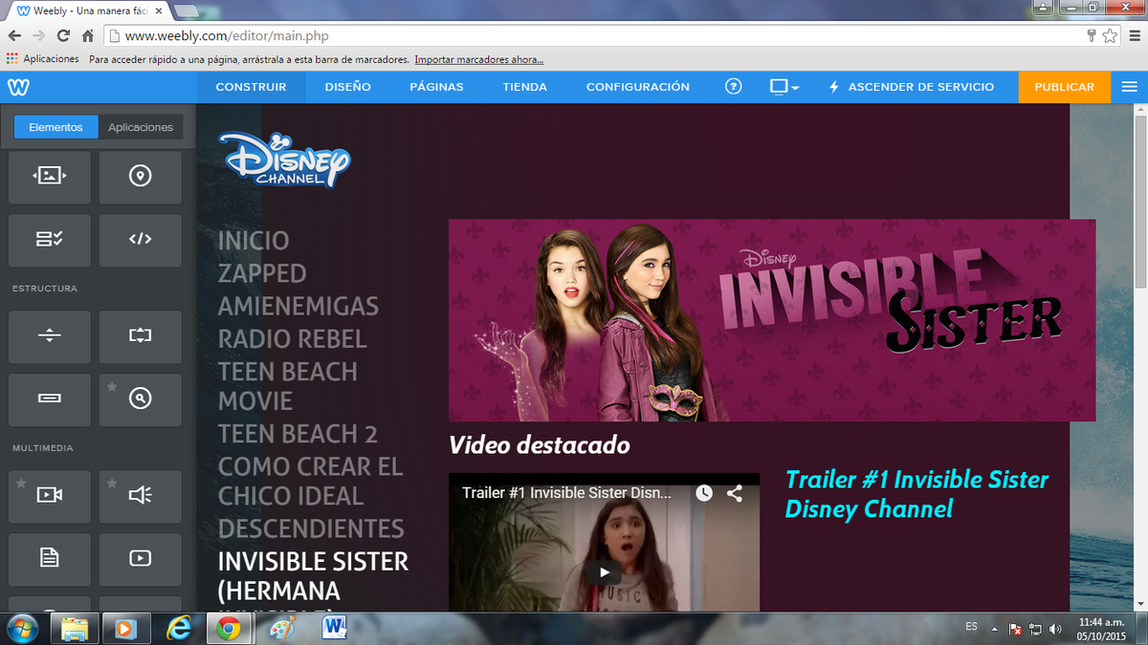Switch to the Elementos tab
Image resolution: width=1148 pixels, height=645 pixels.
(56, 127)
